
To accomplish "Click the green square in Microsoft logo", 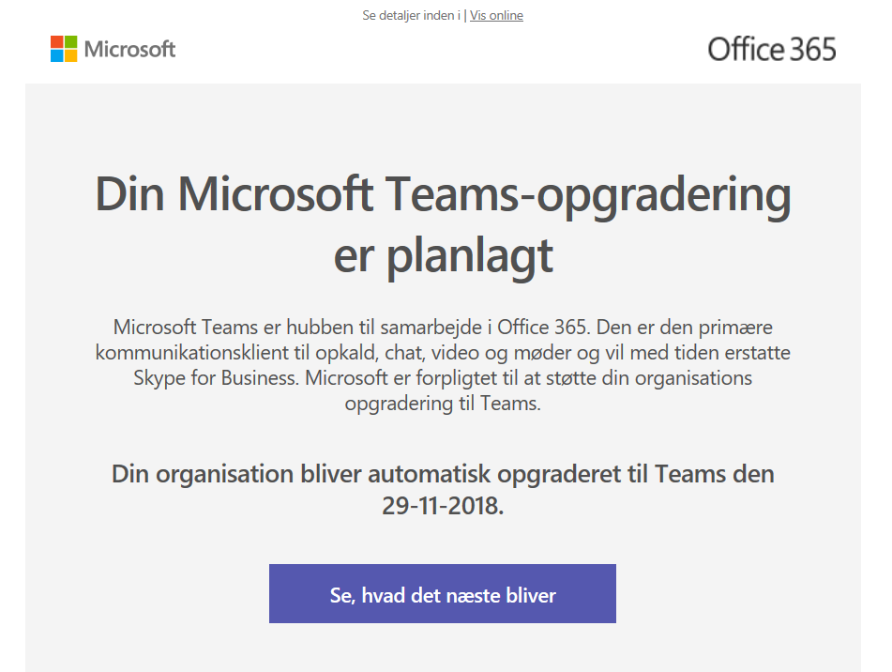I will tap(70, 42).
